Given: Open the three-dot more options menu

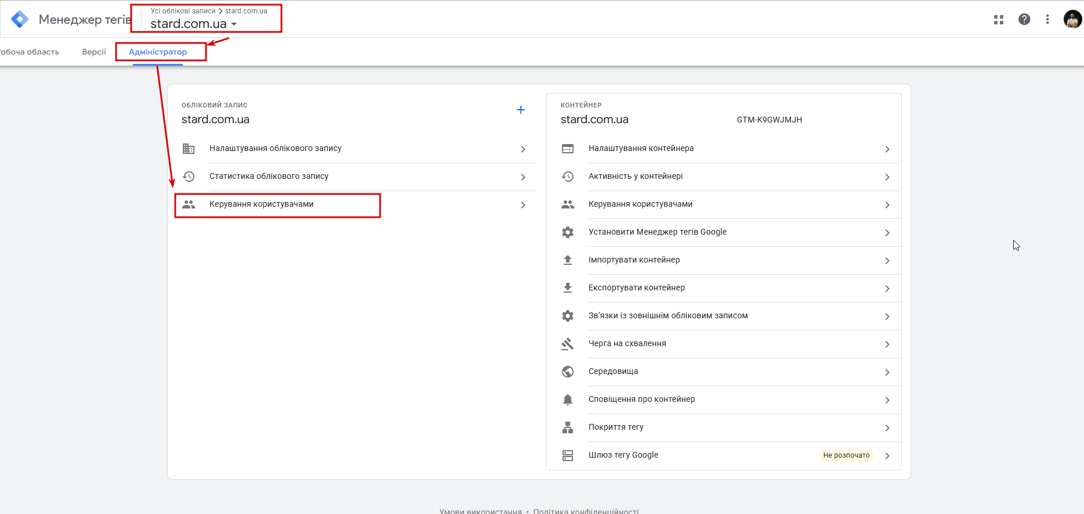Looking at the screenshot, I should point(1047,19).
